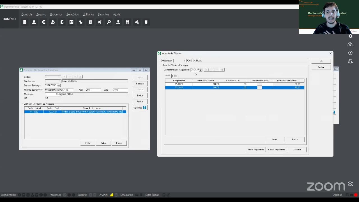
Task: Click Excluir below the INSS table
Action: tap(295, 139)
